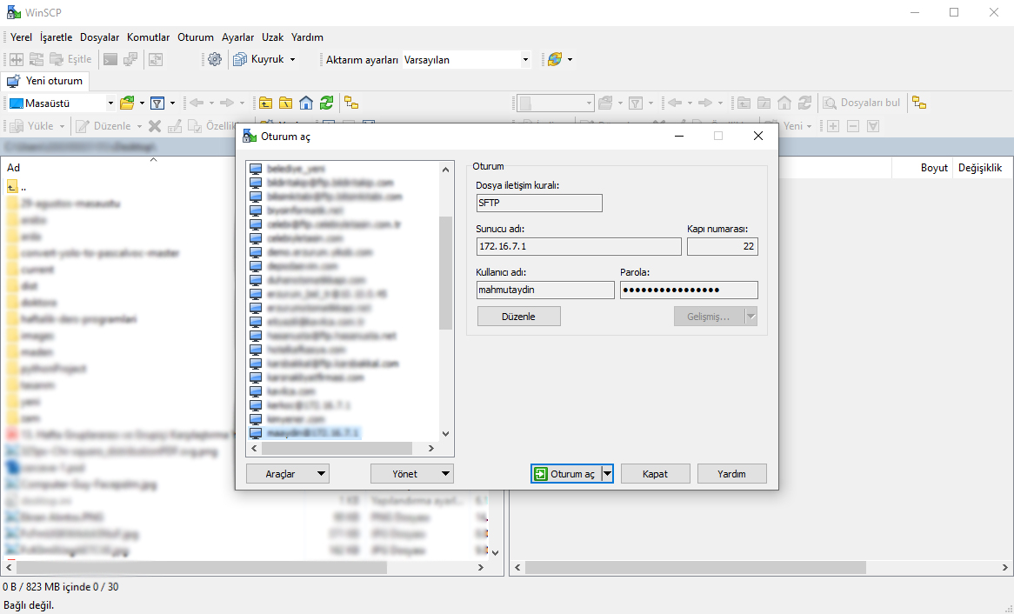1014x614 pixels.
Task: Toggle the local directory tree icon
Action: pos(351,103)
